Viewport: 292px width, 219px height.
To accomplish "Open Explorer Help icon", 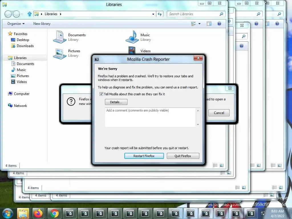I will 219,24.
